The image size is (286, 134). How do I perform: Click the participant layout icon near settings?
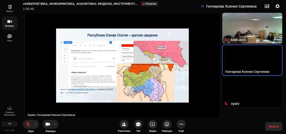click(267, 6)
